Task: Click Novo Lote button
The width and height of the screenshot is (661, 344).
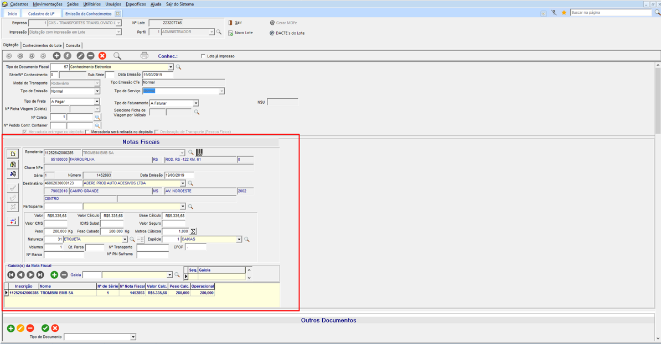Action: tap(240, 33)
